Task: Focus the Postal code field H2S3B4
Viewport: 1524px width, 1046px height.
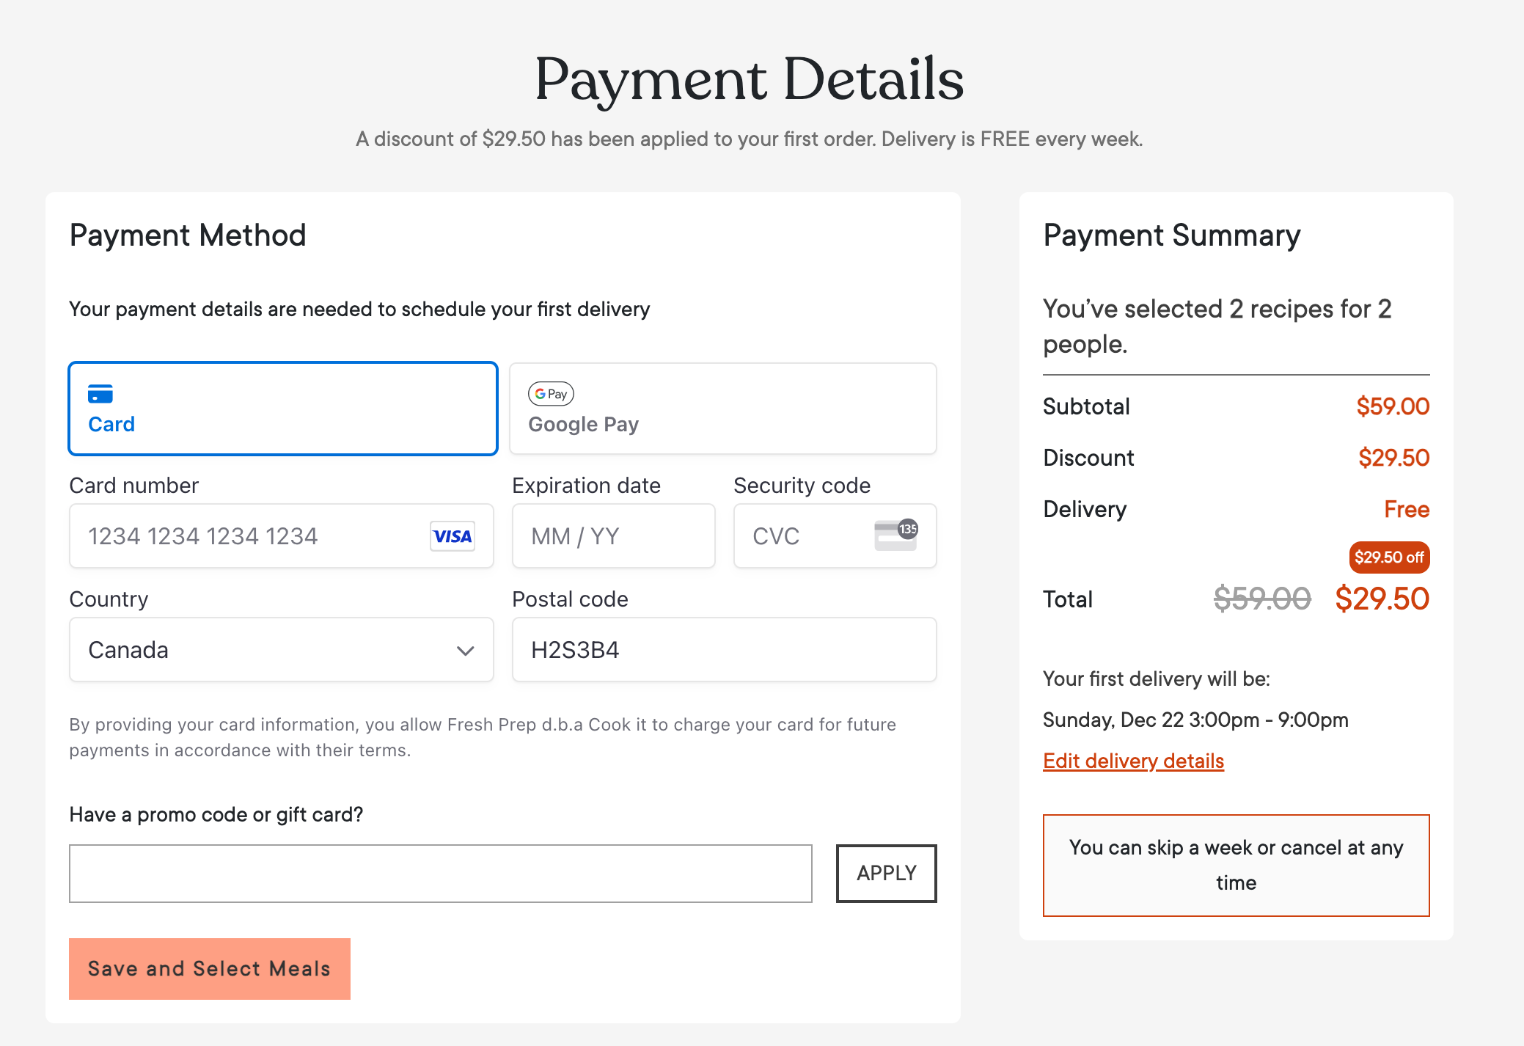Action: coord(725,650)
